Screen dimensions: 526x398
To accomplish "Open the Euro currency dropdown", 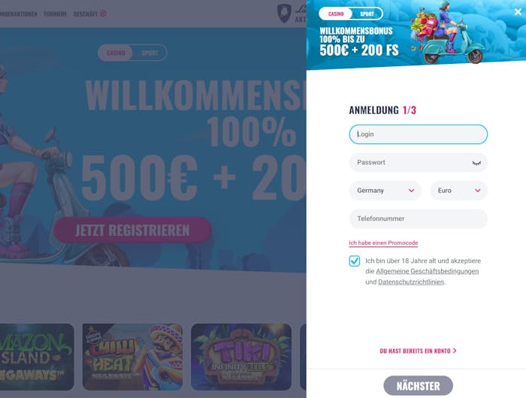I will 458,191.
